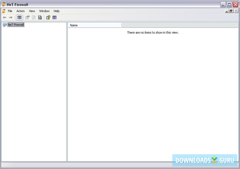This screenshot has height=169, width=240.
Task: Open the File menu
Action: (x=10, y=11)
